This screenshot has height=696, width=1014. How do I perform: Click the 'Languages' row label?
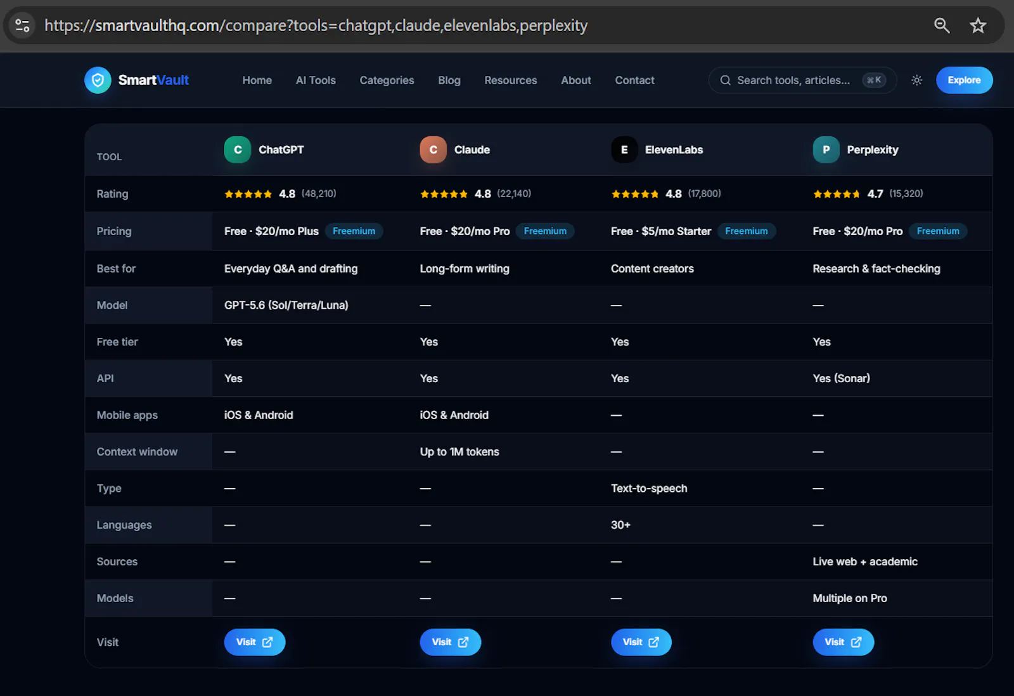pos(124,525)
